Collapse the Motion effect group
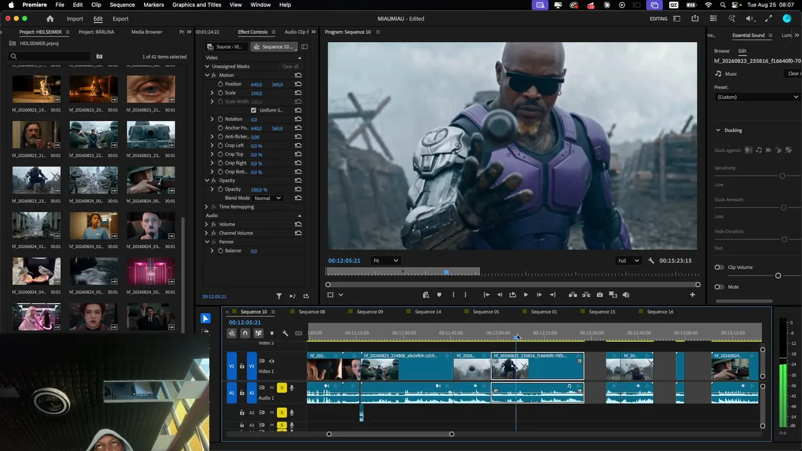This screenshot has height=451, width=802. [x=207, y=75]
